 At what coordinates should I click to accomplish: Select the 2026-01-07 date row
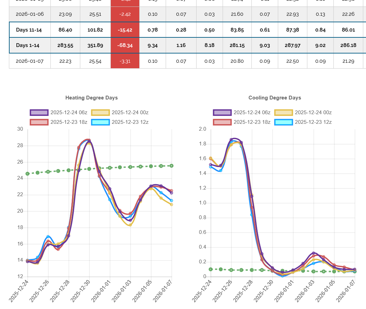[29, 61]
